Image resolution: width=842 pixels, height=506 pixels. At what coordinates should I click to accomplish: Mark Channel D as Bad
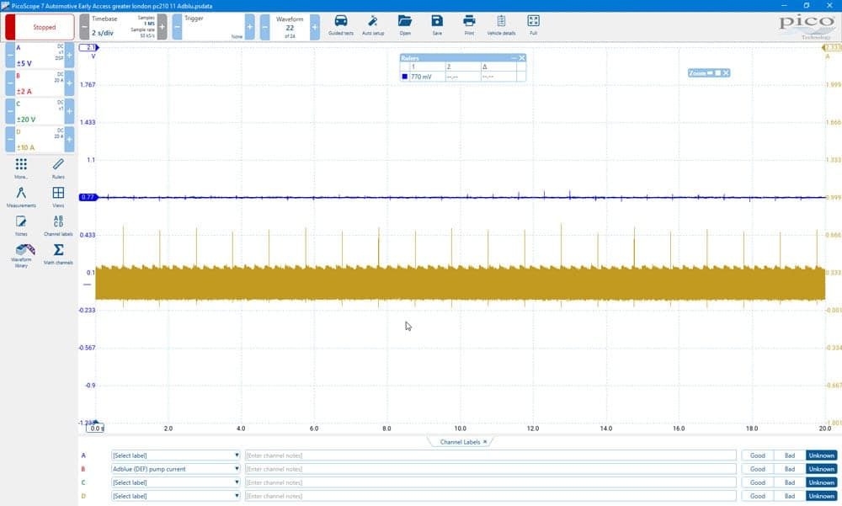coord(790,496)
